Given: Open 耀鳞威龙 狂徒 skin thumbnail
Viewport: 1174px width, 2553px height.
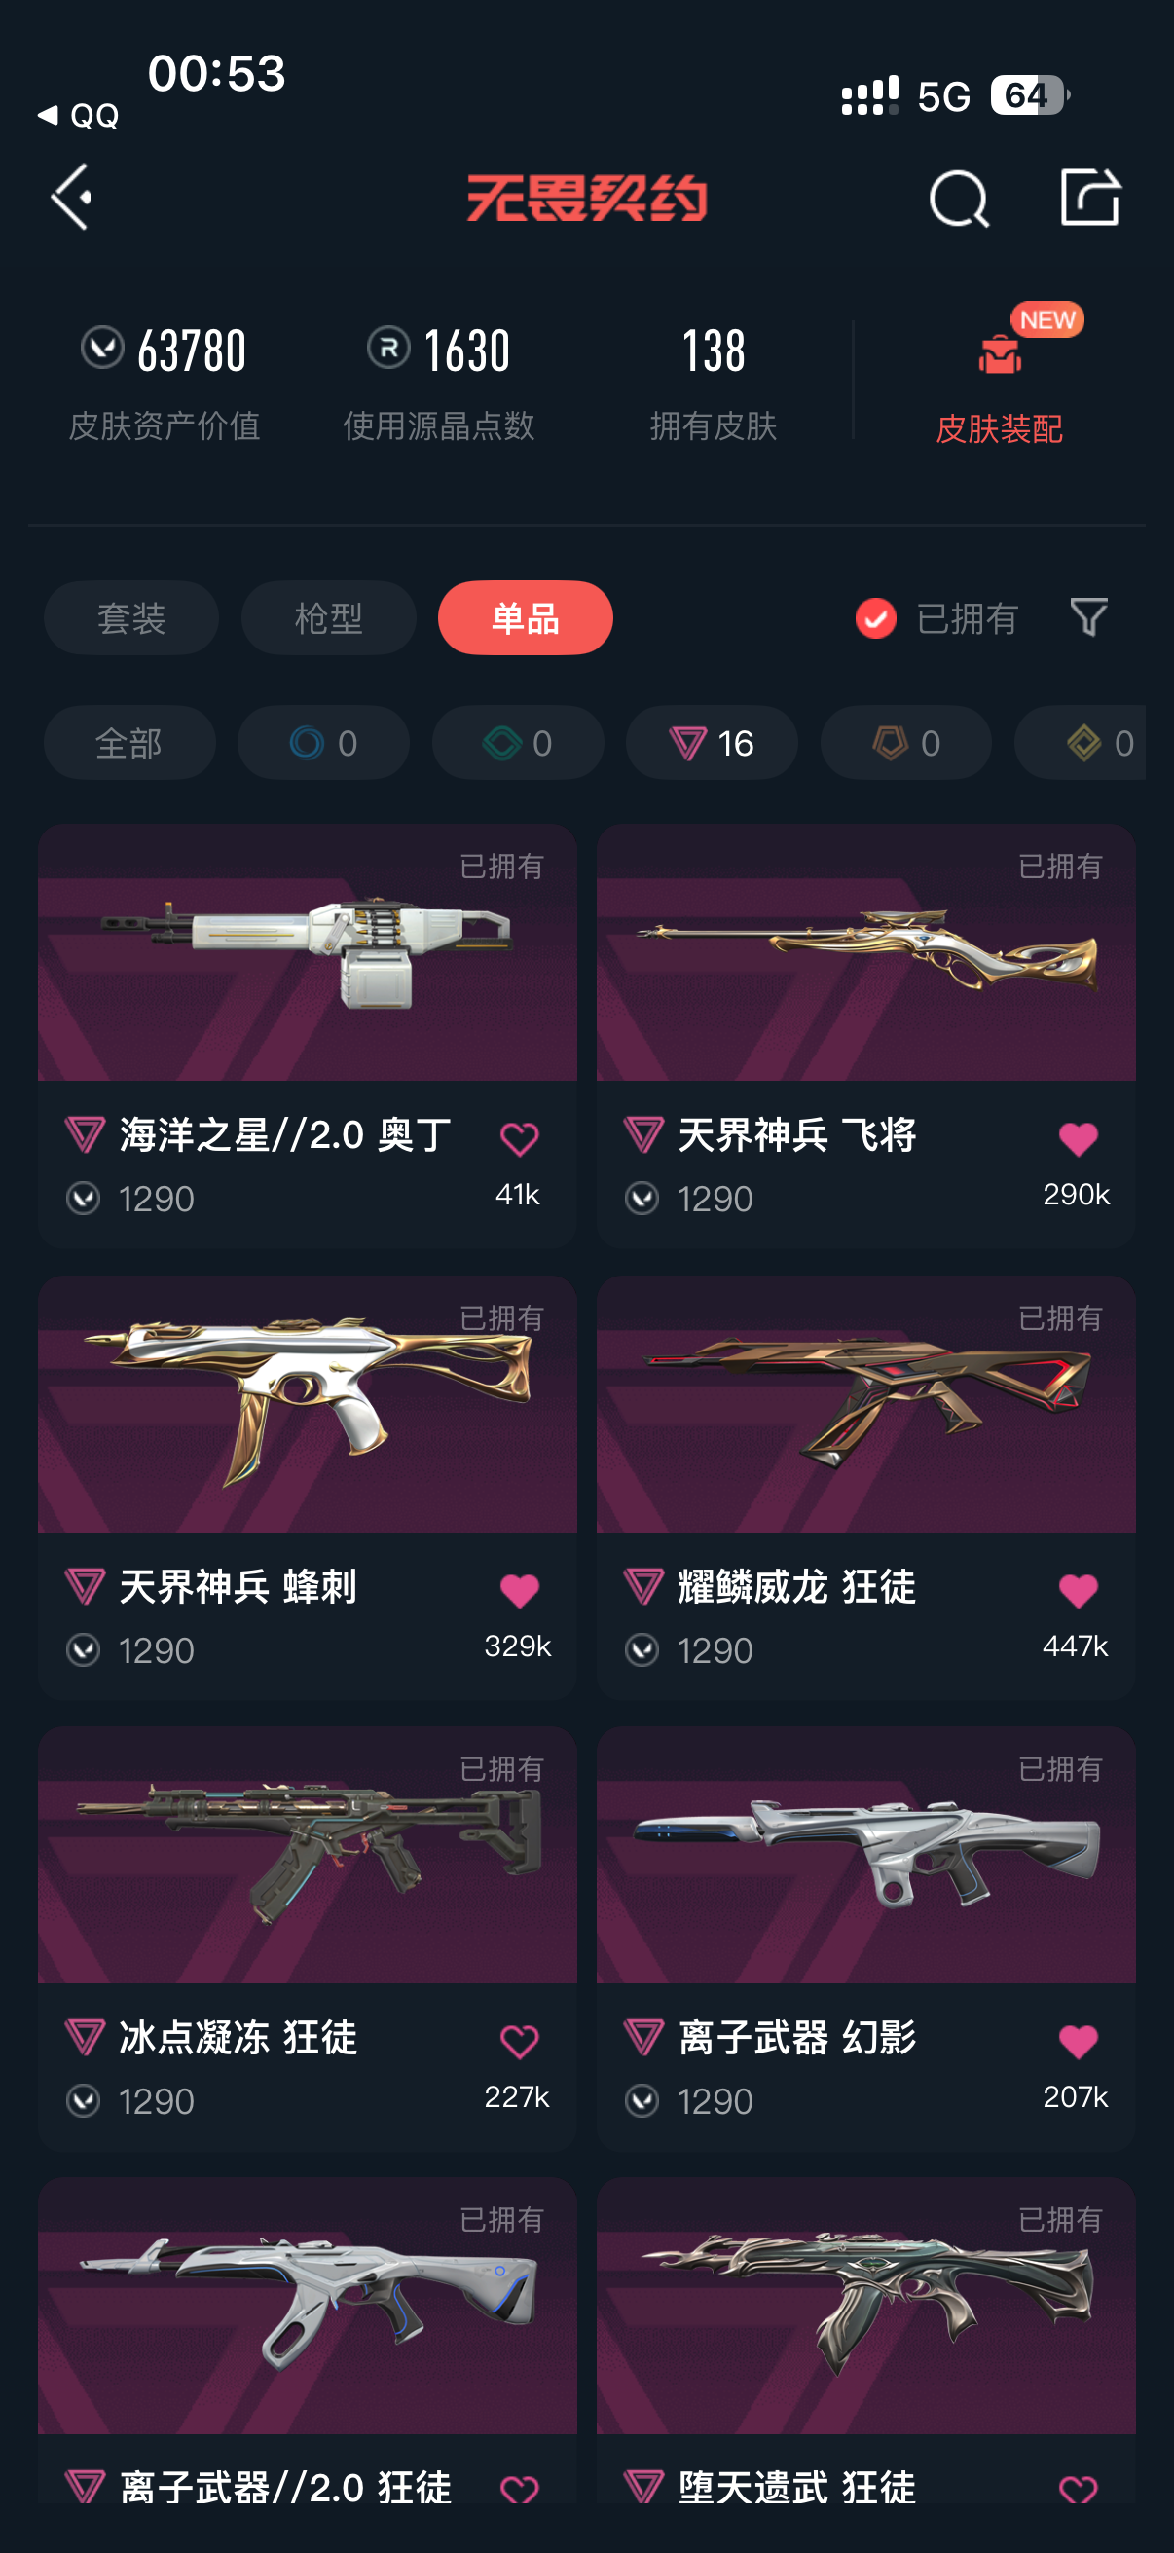Looking at the screenshot, I should [865, 1404].
